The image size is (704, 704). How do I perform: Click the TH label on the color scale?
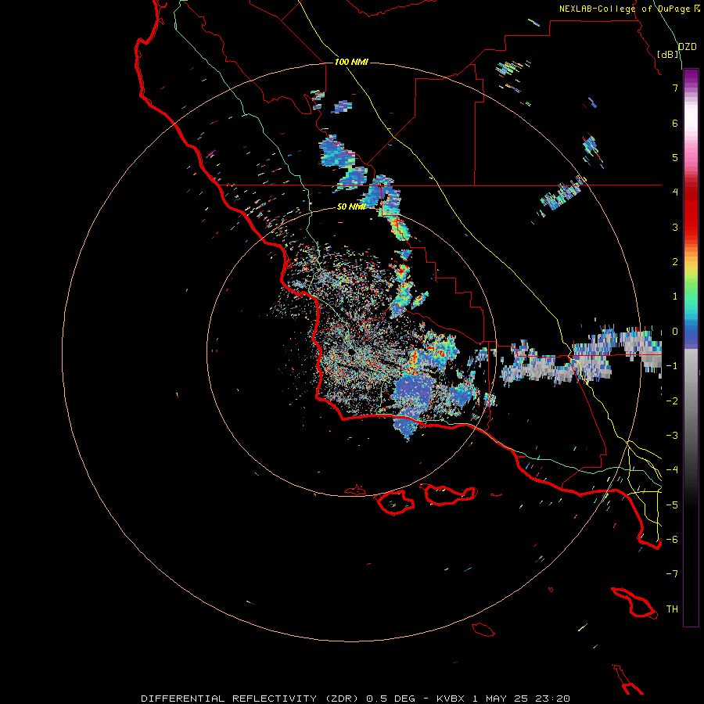point(672,609)
